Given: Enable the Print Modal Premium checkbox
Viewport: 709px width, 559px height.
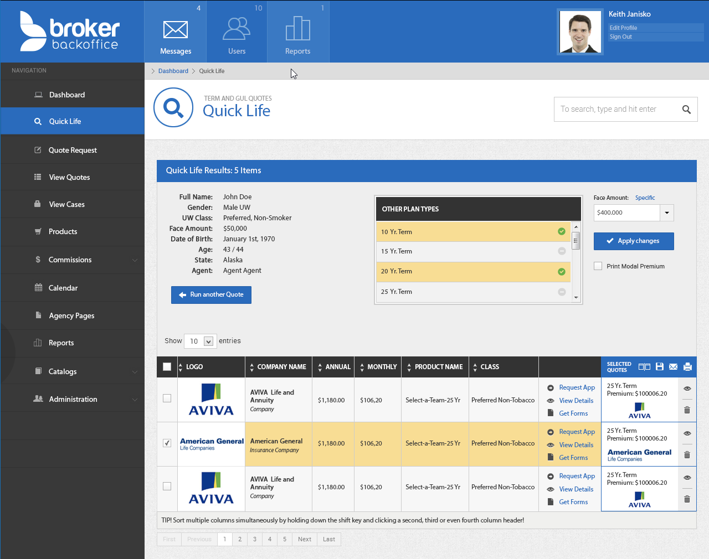Looking at the screenshot, I should click(598, 266).
